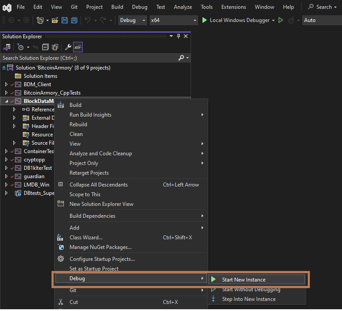Collapse the BlockDataManager project node

[x=6, y=101]
